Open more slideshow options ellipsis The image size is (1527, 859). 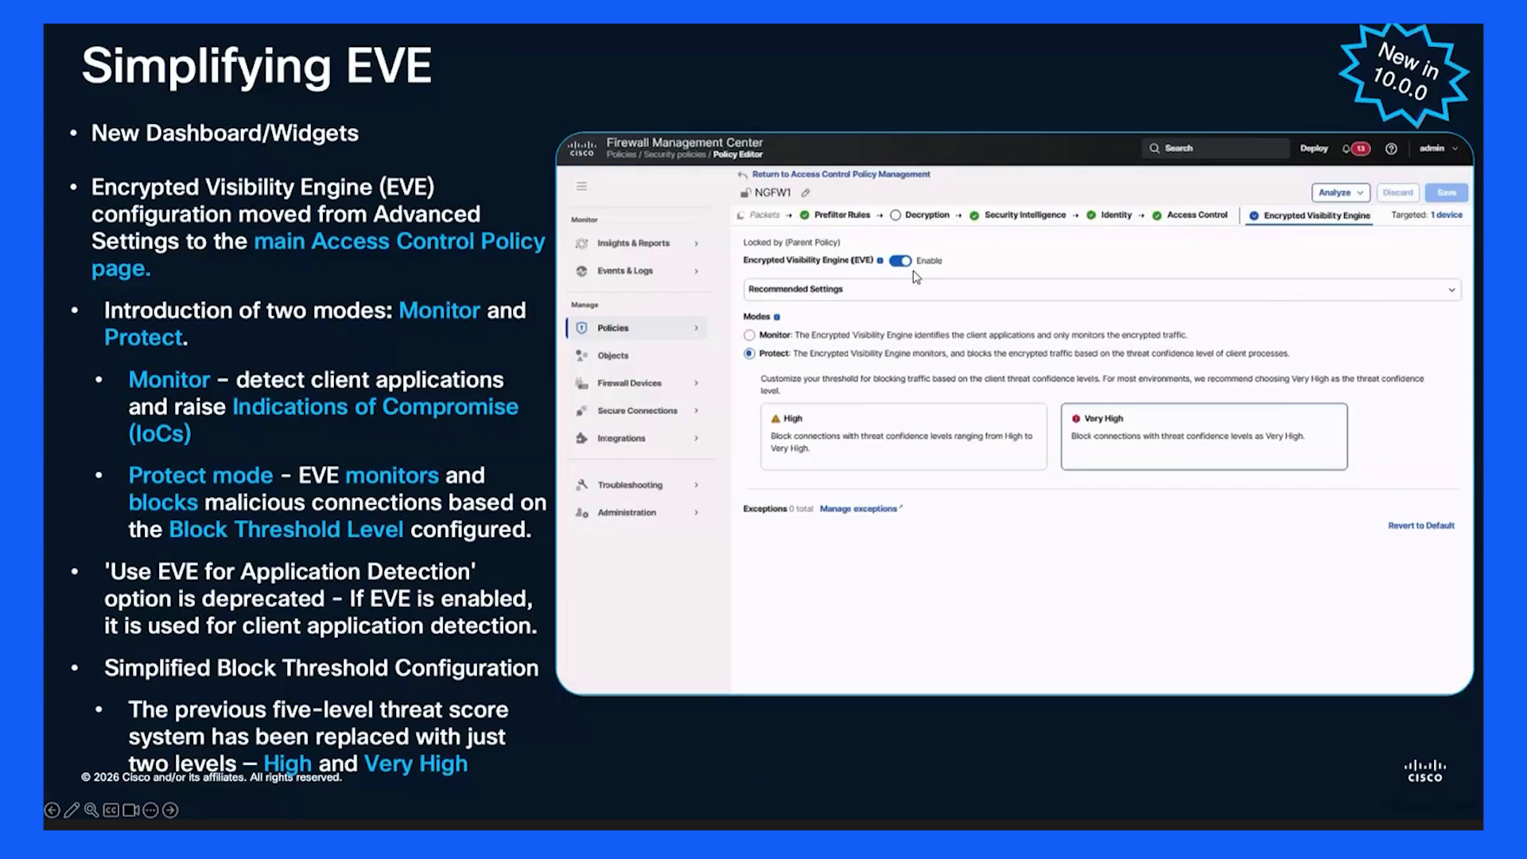click(x=150, y=810)
